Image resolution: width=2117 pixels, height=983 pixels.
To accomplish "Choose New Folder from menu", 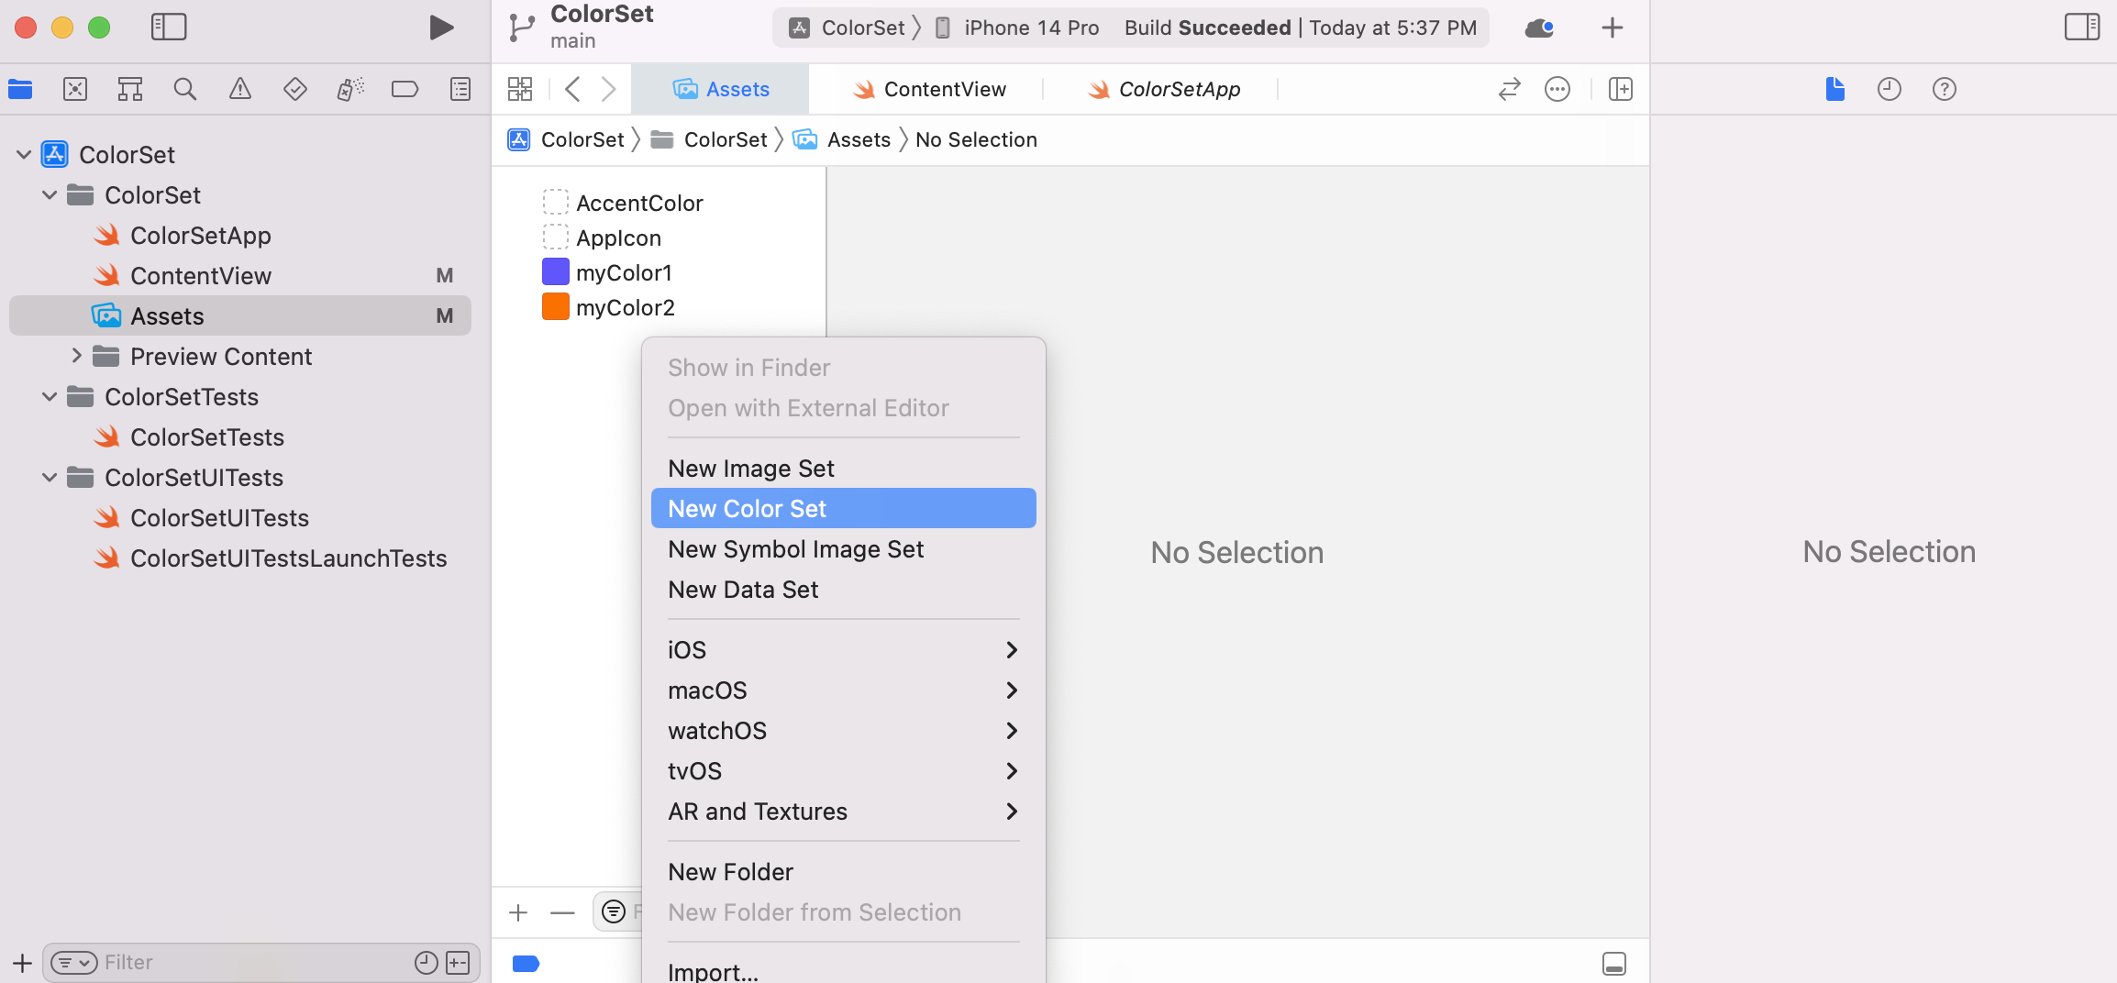I will point(843,872).
